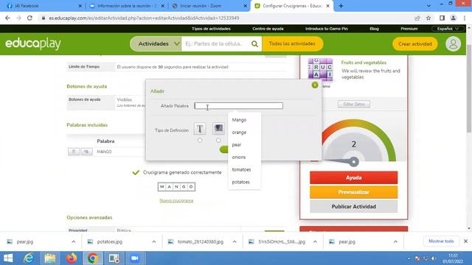Open the screen recorder taskbar app
This screenshot has width=472, height=265.
114,258
